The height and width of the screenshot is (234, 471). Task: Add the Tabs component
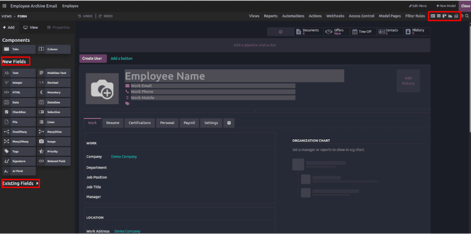point(19,49)
